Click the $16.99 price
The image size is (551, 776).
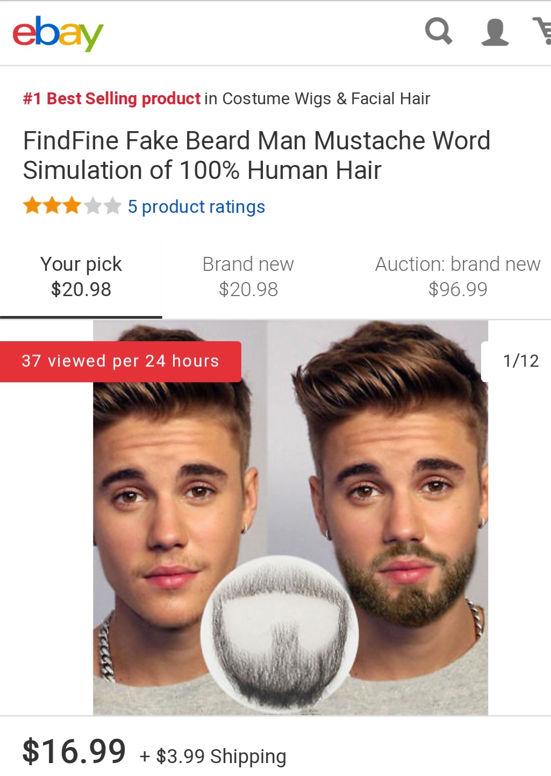point(74,751)
